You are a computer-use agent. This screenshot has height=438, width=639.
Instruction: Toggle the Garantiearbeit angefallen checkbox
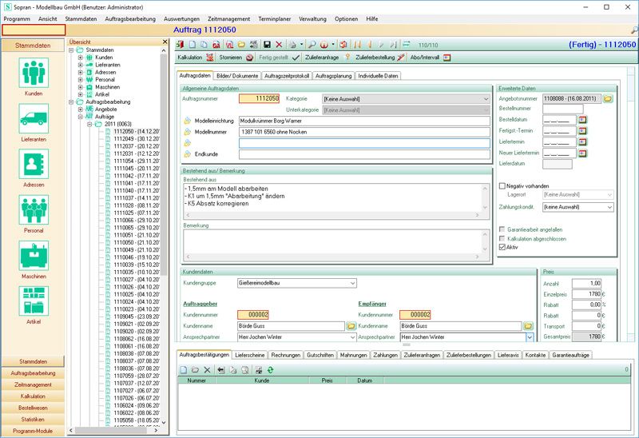tap(502, 229)
